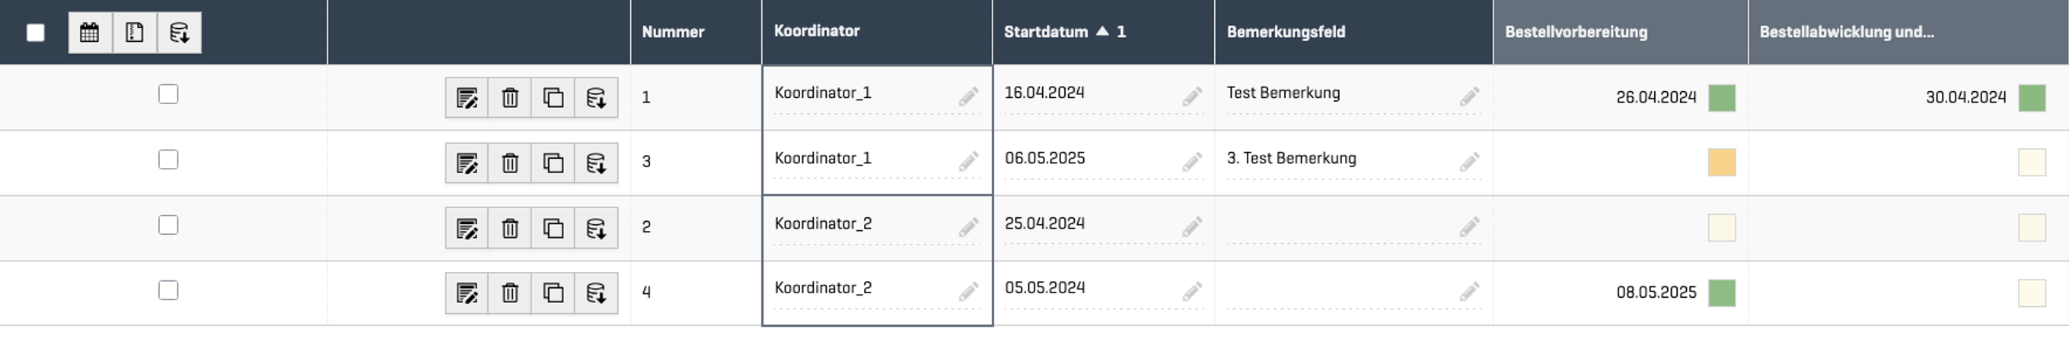Click the calendar icon in the header toolbar
Image resolution: width=2069 pixels, height=354 pixels.
(90, 33)
